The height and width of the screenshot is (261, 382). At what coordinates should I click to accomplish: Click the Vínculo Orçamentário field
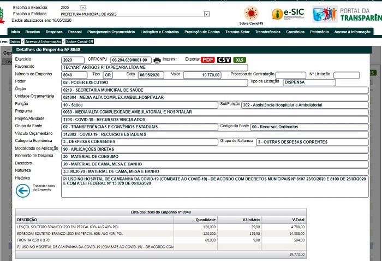[215, 134]
